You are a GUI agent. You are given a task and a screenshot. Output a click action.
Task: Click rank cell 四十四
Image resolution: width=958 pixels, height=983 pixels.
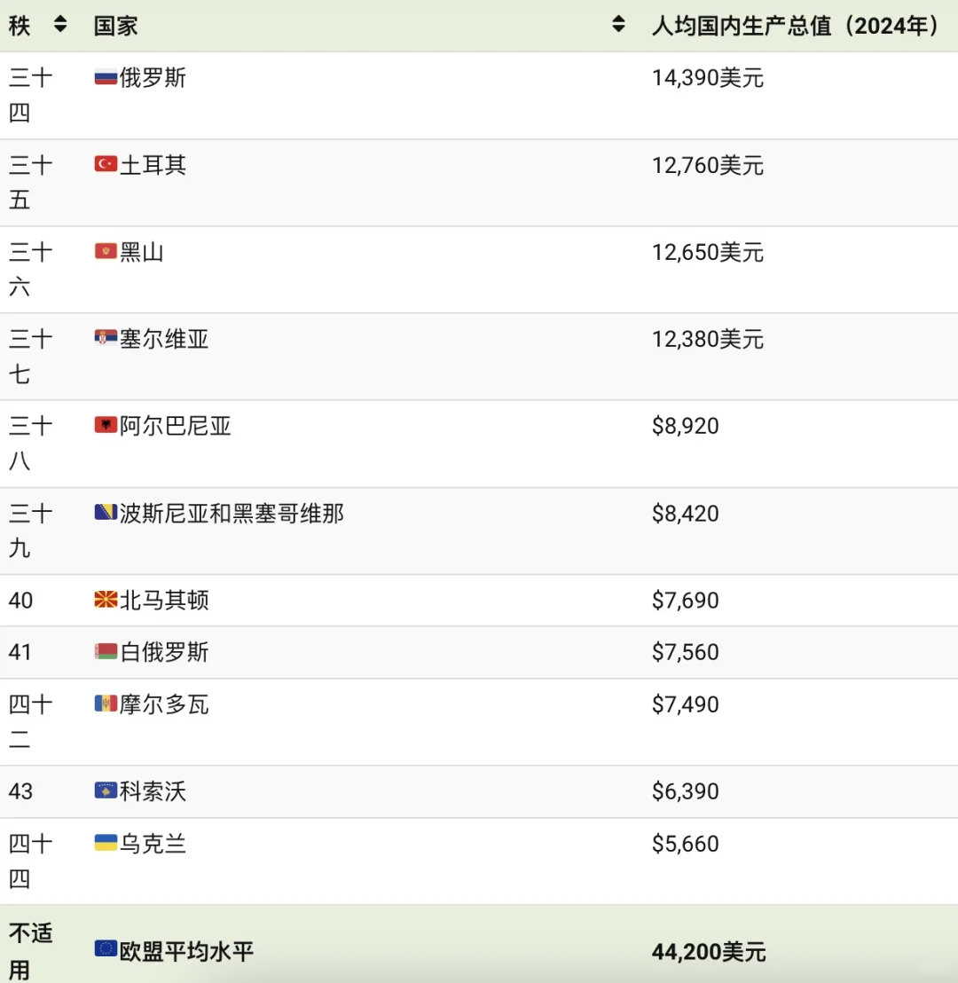pos(30,861)
